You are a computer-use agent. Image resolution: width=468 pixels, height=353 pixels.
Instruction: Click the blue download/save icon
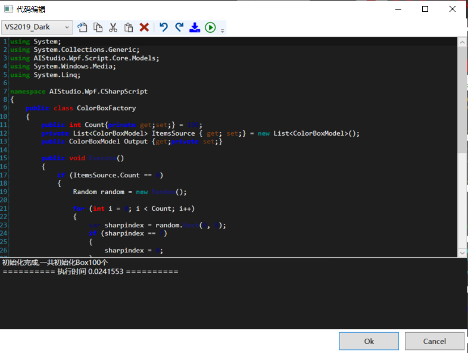click(195, 27)
